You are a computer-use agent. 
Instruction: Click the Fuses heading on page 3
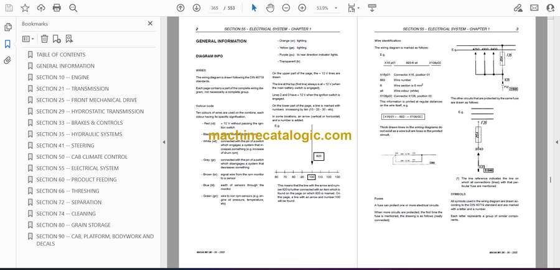378,199
